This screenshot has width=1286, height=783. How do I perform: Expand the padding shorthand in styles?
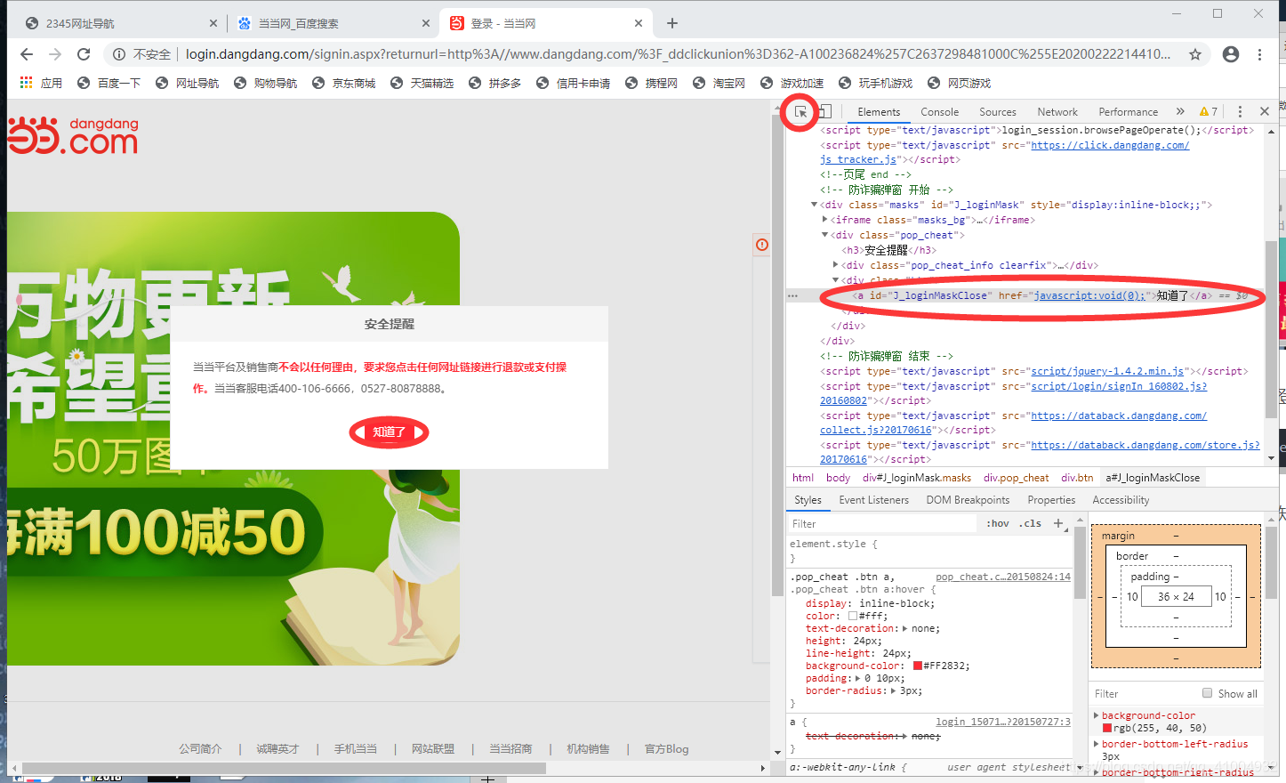point(858,678)
